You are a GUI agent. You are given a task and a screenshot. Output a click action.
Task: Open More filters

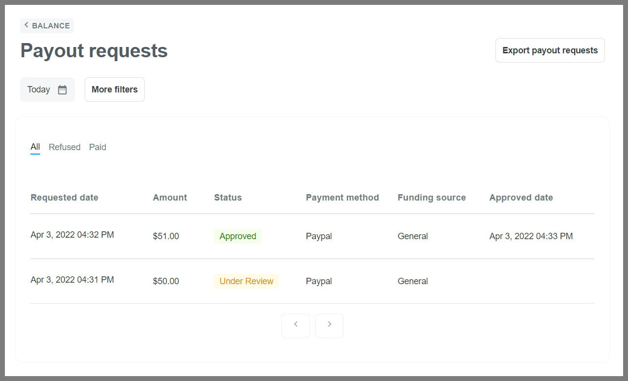115,90
